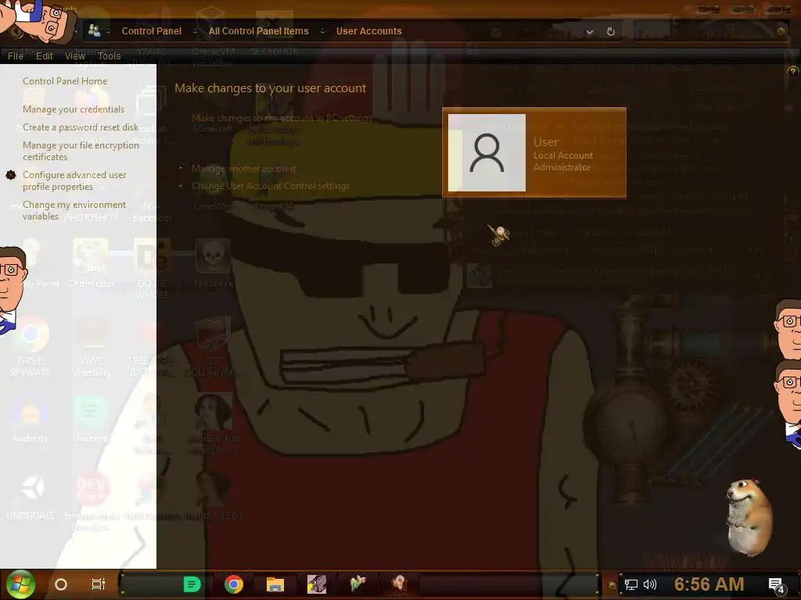Screen dimensions: 801x600
Task: Open Task View from taskbar
Action: point(98,584)
